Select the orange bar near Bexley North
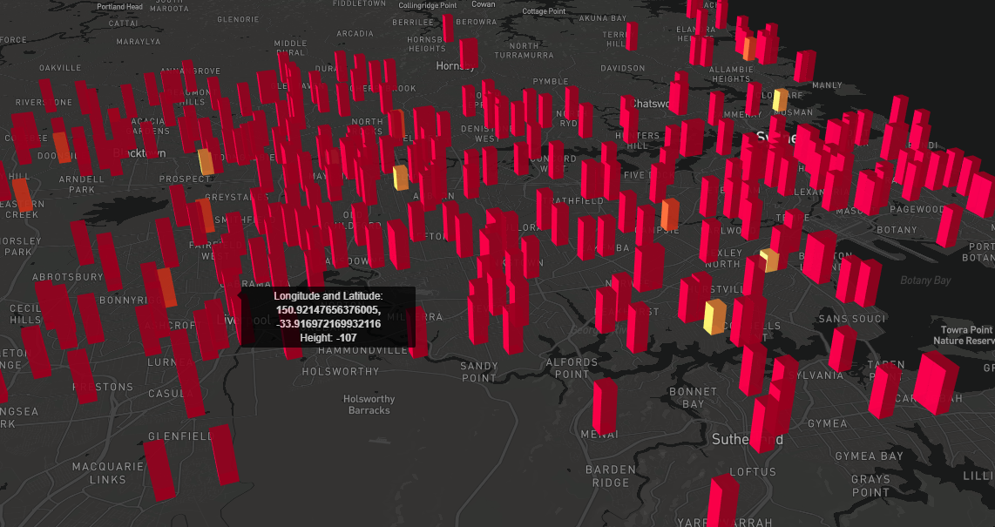Image resolution: width=995 pixels, height=527 pixels. pyautogui.click(x=768, y=260)
